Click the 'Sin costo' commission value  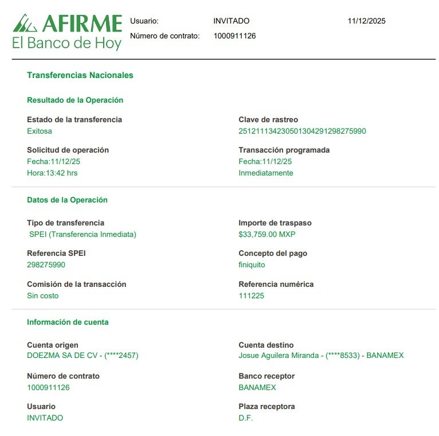click(42, 295)
